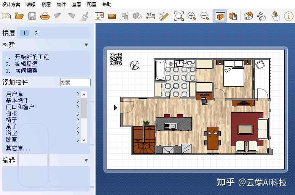Screen dimensions: 295x195
Task: Select the bed in the bedroom
Action: [x=234, y=73]
